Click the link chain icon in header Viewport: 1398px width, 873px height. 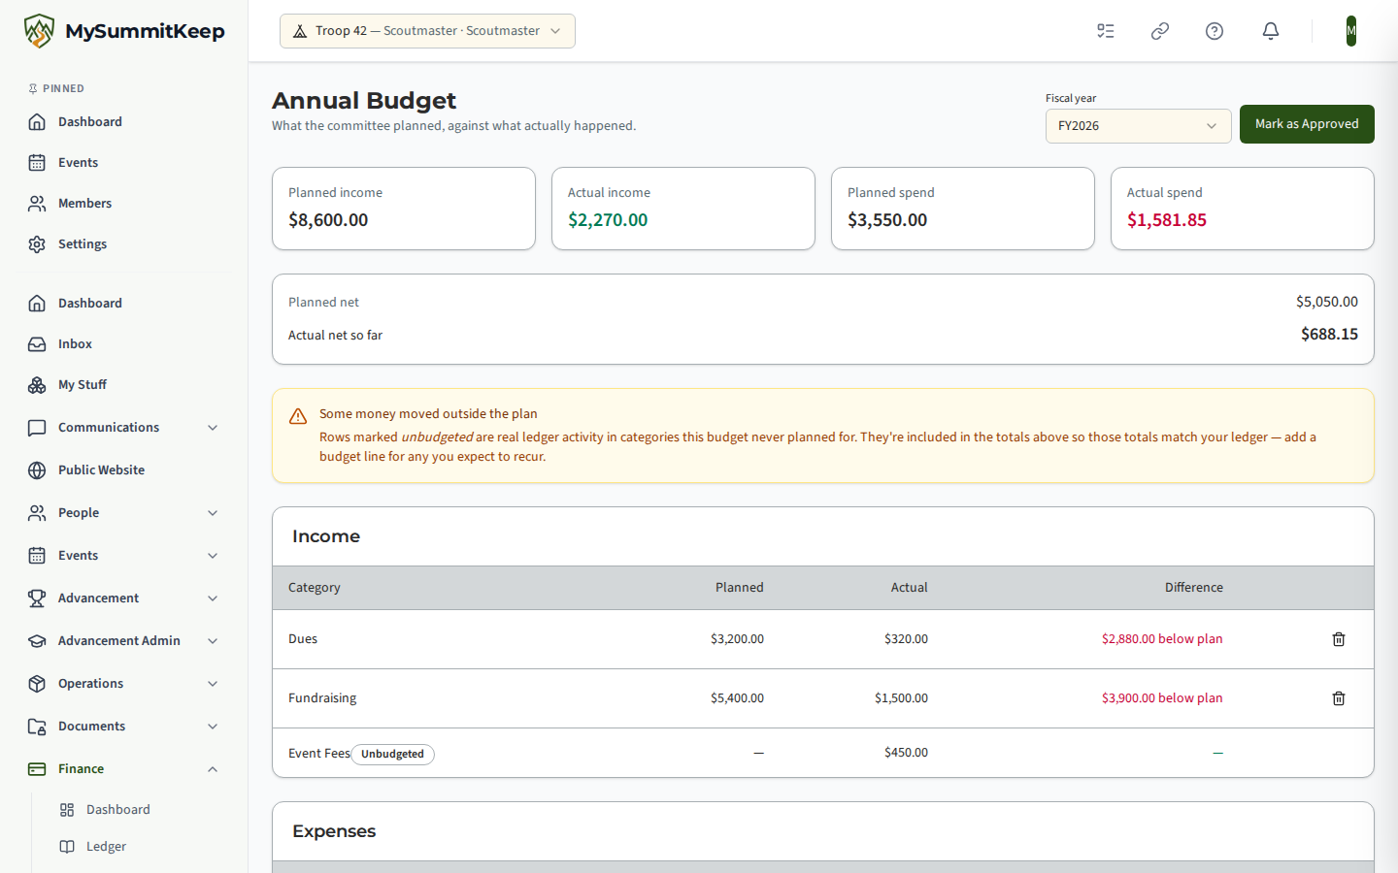click(1160, 31)
